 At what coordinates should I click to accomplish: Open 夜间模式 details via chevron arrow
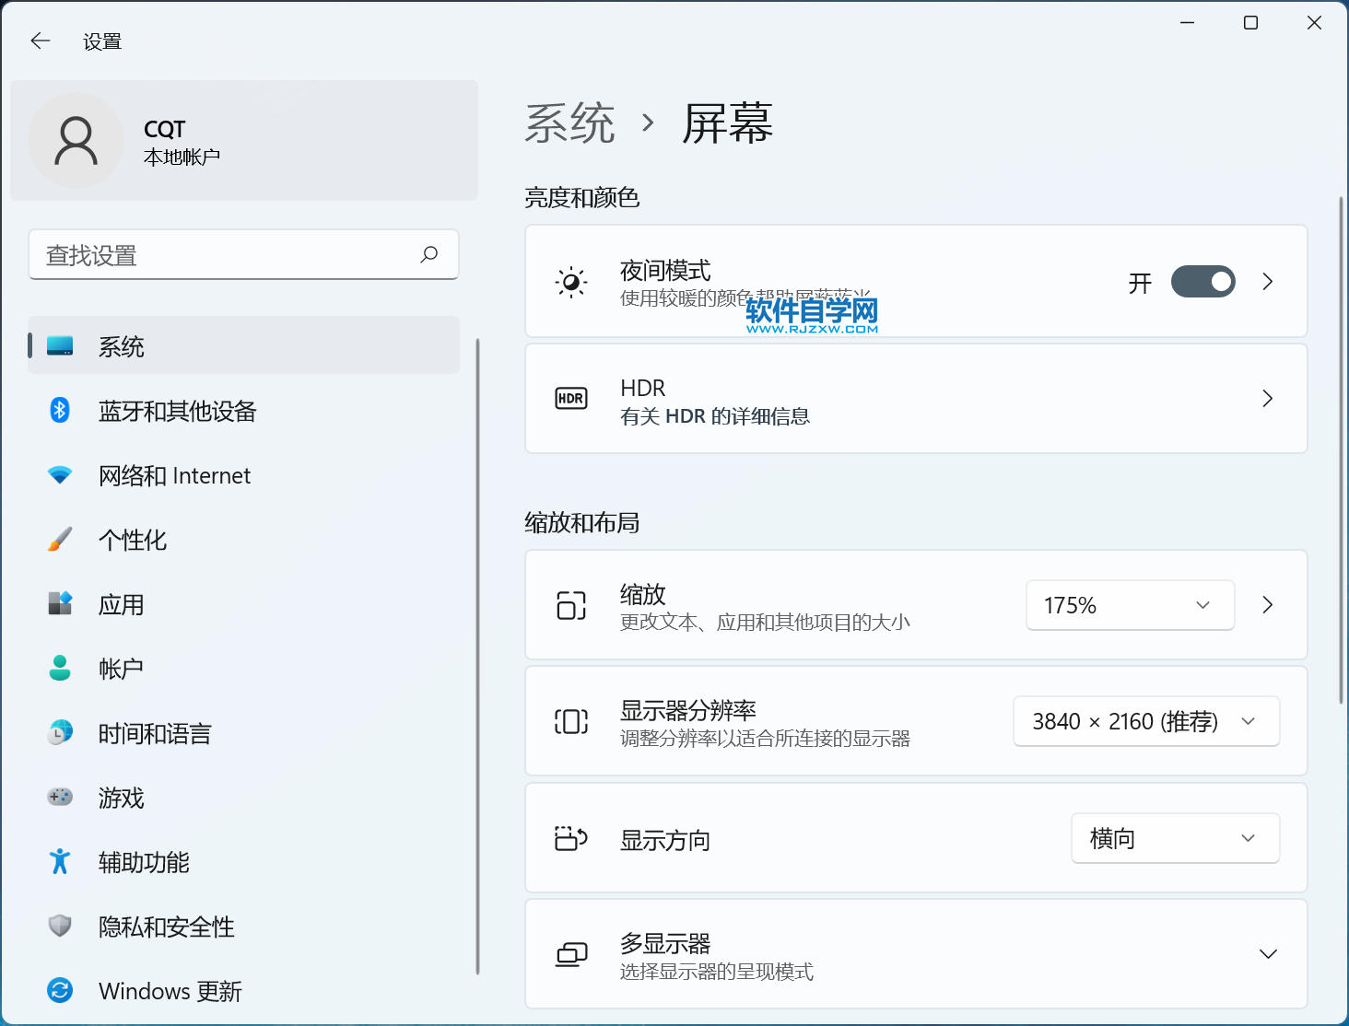(1268, 282)
